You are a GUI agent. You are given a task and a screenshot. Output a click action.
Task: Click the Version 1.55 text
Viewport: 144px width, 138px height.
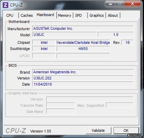tap(40, 131)
